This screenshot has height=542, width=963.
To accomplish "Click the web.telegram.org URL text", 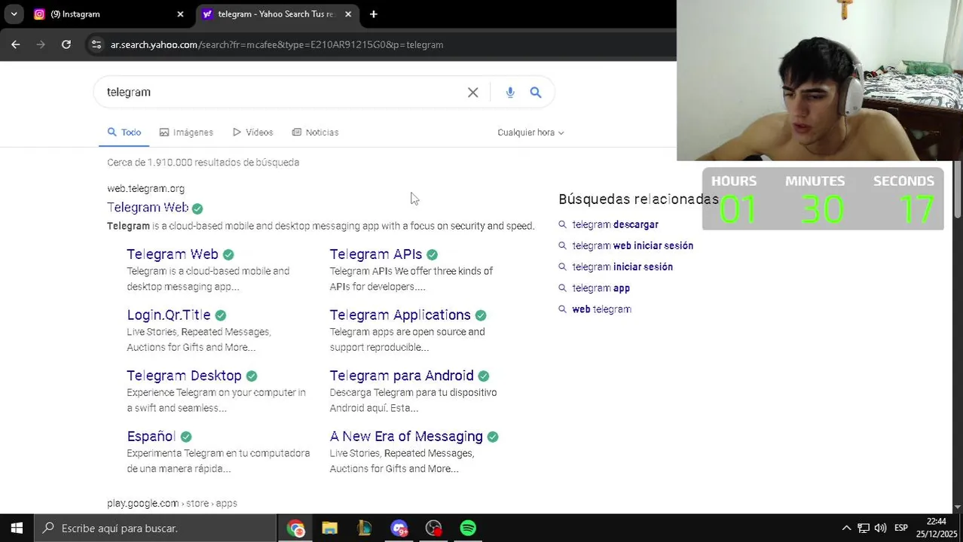I will 145,188.
